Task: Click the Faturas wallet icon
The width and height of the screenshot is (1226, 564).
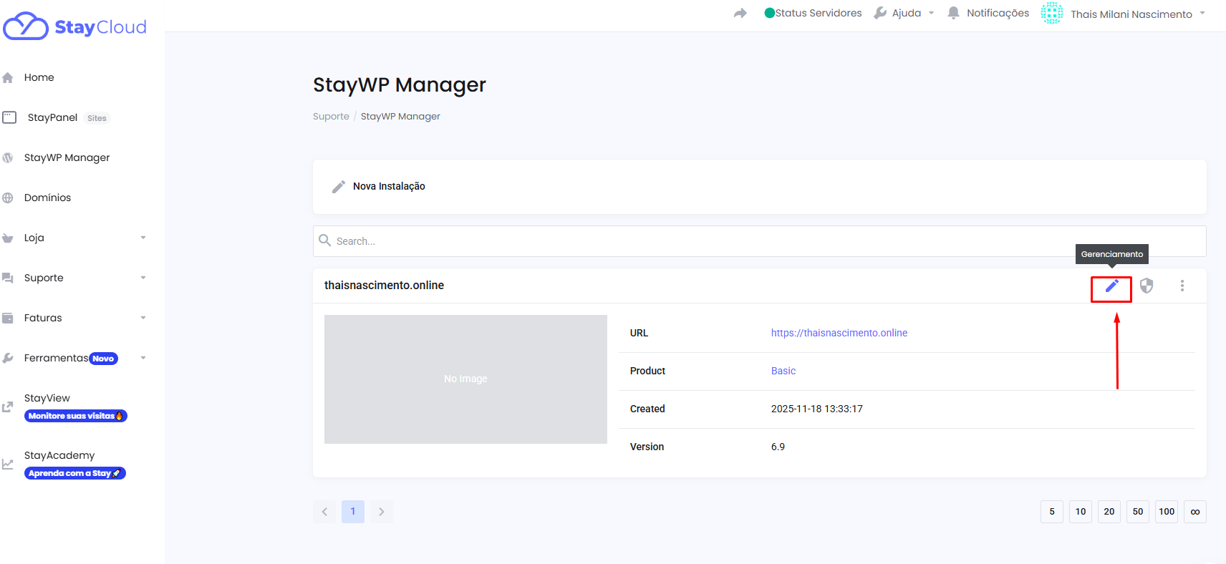Action: [8, 318]
